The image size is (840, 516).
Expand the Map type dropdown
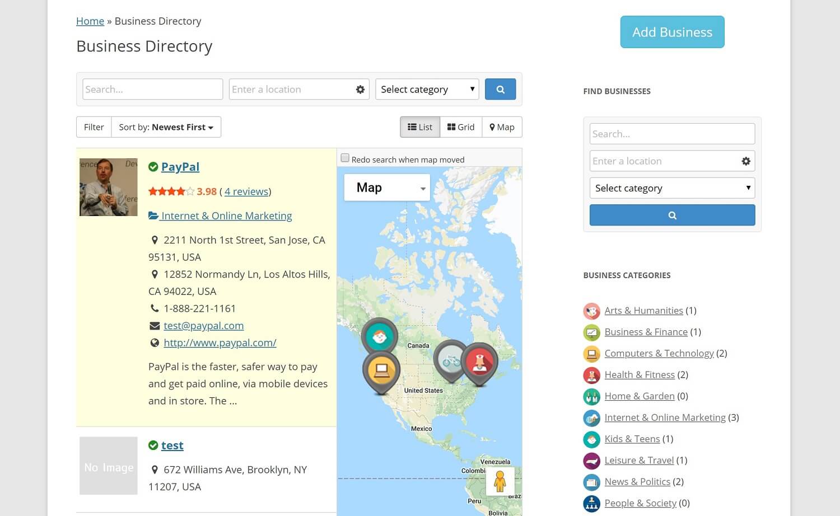[423, 187]
